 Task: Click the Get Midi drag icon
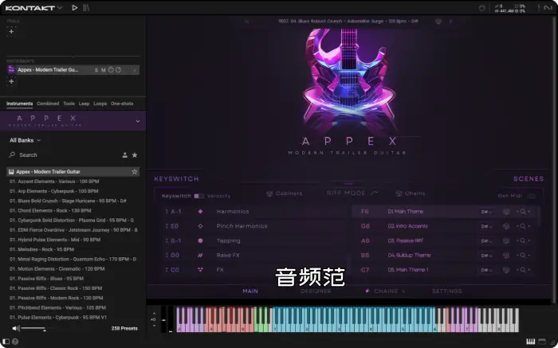[x=532, y=196]
